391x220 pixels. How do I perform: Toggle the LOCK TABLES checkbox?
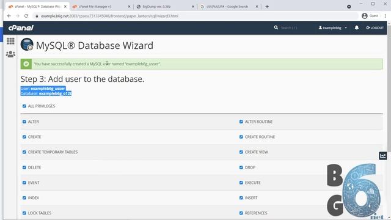(24, 213)
